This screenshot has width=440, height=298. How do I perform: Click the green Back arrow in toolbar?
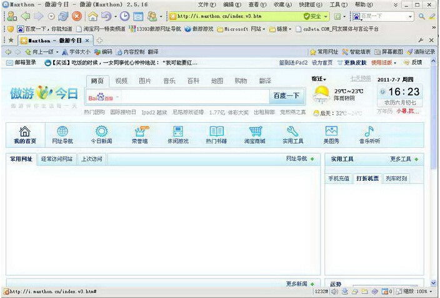click(26, 16)
